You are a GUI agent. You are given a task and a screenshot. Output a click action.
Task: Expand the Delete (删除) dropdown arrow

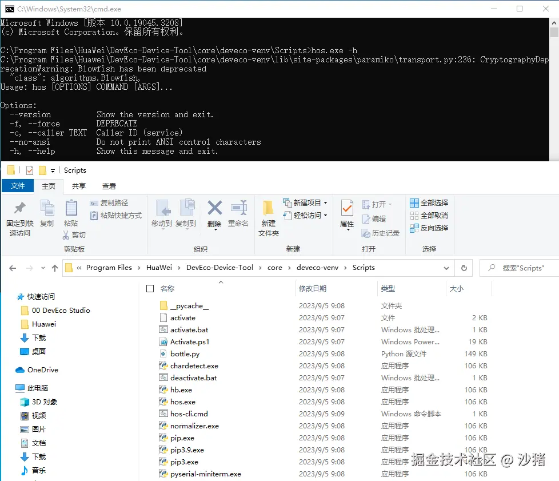(215, 230)
